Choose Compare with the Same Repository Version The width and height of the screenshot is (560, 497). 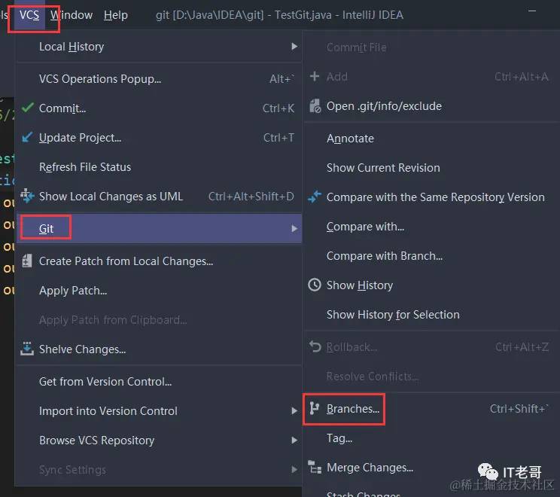click(431, 197)
